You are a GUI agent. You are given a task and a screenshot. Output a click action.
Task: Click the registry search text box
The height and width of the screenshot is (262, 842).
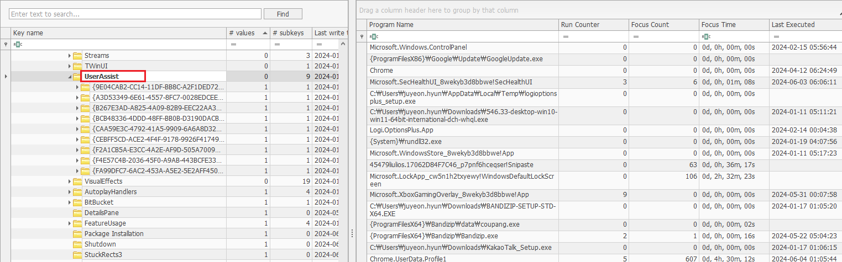(135, 14)
